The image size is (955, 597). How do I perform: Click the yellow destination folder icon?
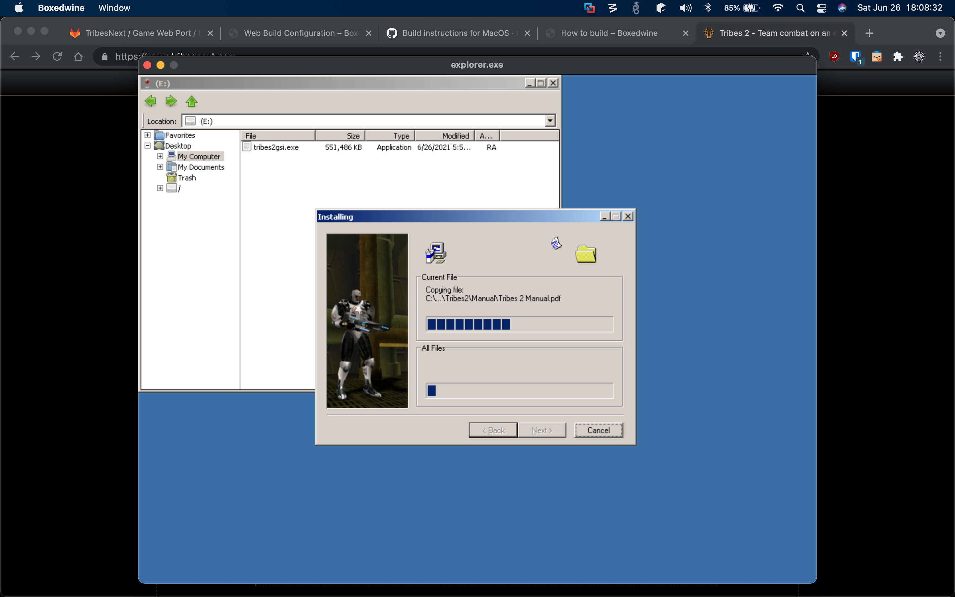(586, 253)
